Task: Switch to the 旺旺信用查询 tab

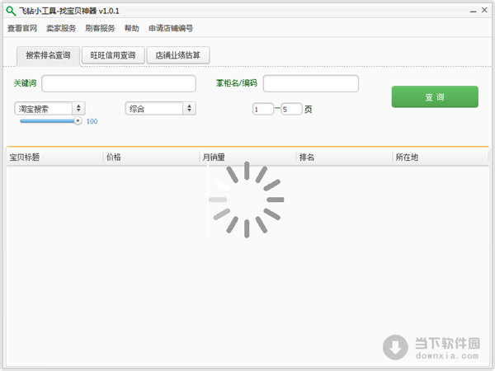Action: pyautogui.click(x=113, y=55)
